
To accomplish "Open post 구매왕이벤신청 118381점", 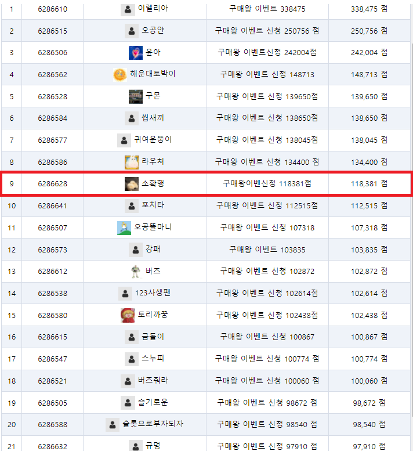I will pyautogui.click(x=267, y=183).
